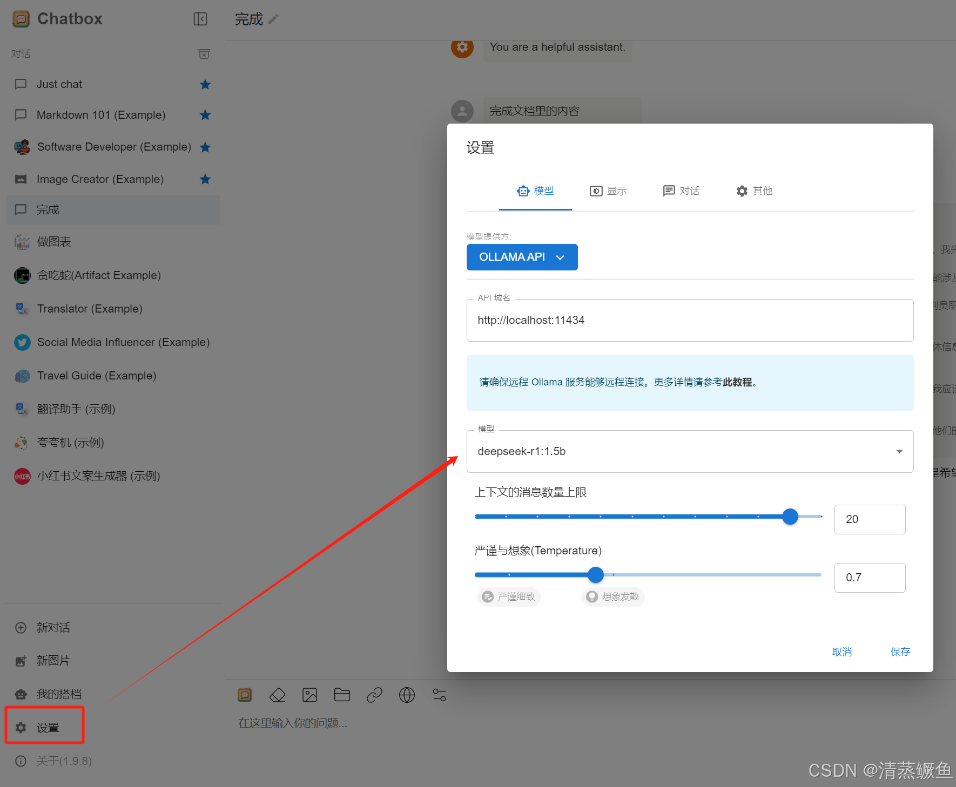Switch to the 对话 settings tab
The image size is (956, 787).
(x=681, y=191)
